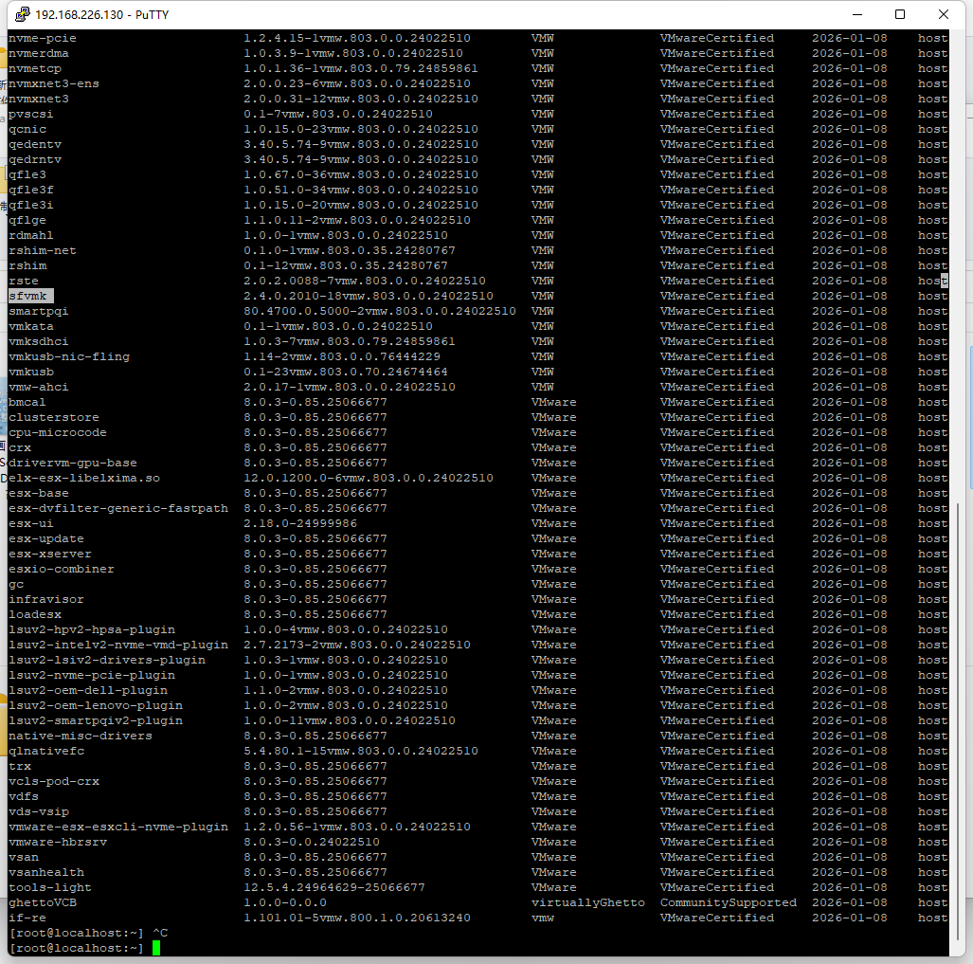973x964 pixels.
Task: Click the native-misc-drivers package name
Action: click(80, 737)
